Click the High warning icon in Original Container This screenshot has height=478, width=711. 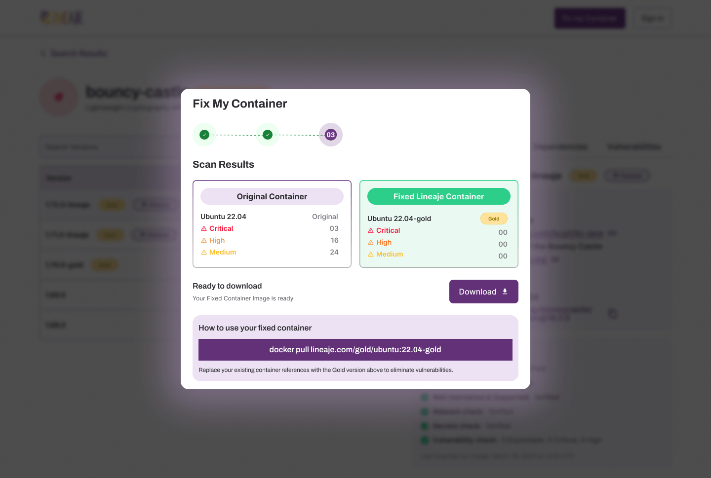coord(204,241)
